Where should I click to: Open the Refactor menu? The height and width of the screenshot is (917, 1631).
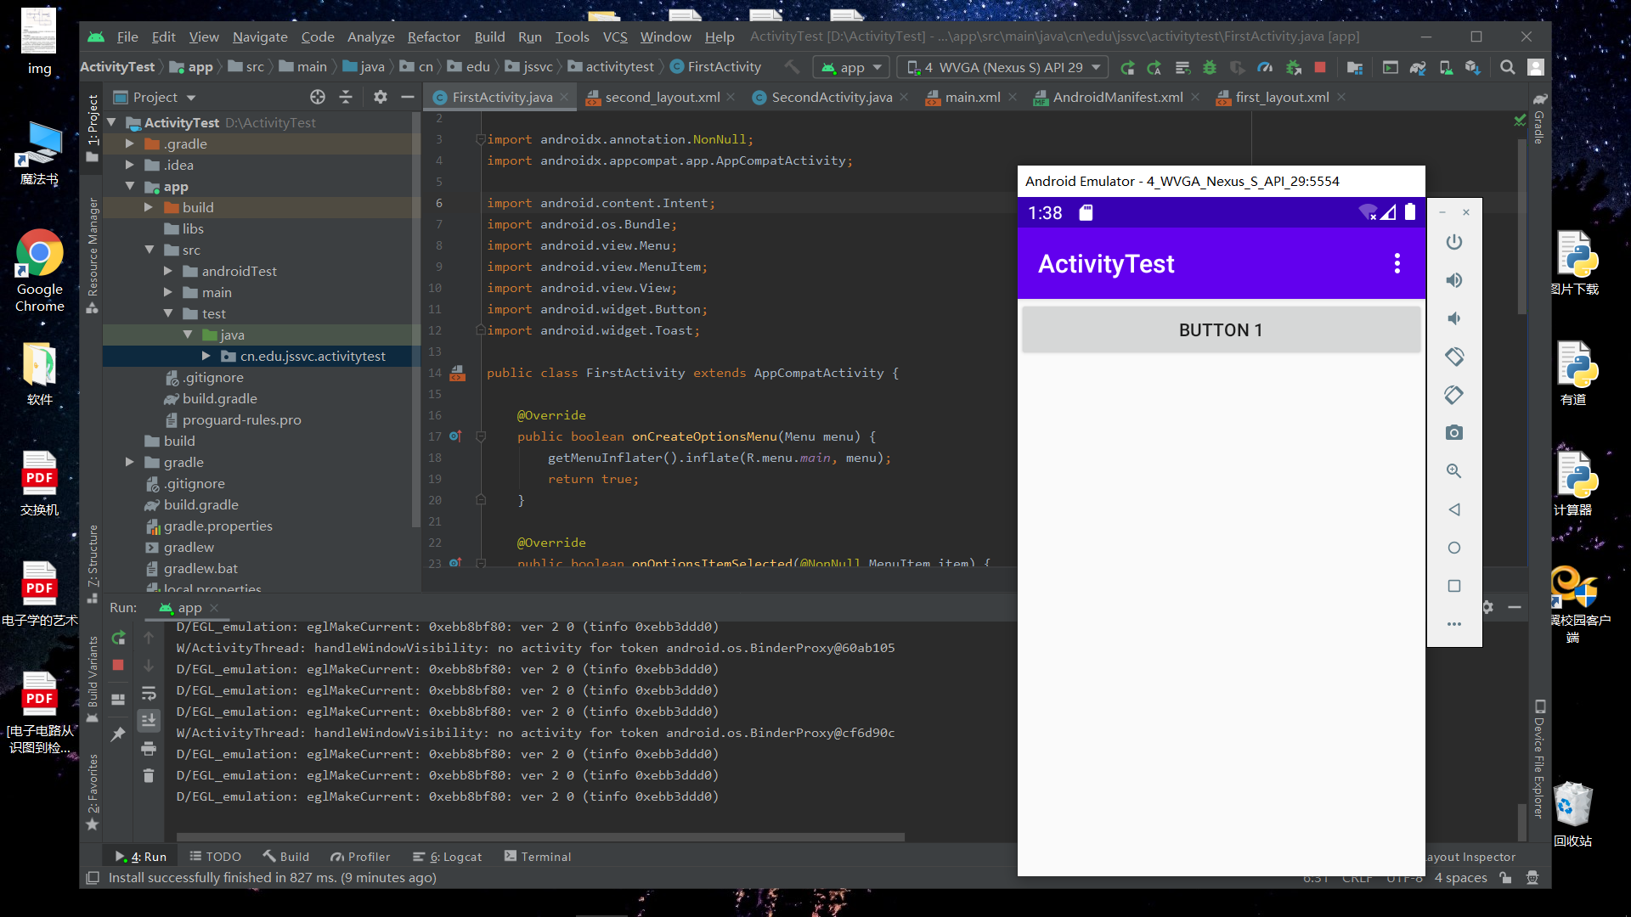(x=433, y=37)
